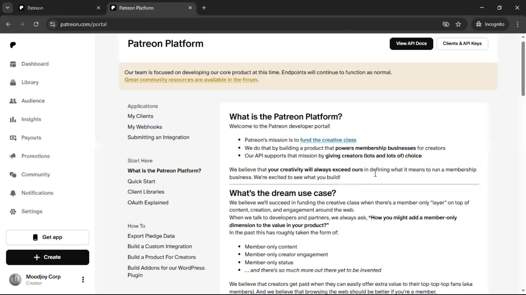The image size is (526, 295).
Task: Click the Incognito indicator button
Action: [490, 24]
